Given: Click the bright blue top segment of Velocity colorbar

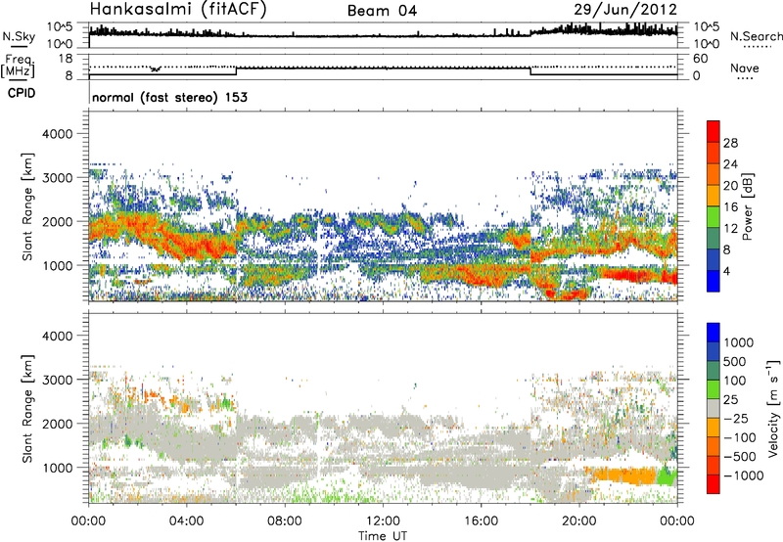Looking at the screenshot, I should 714,333.
